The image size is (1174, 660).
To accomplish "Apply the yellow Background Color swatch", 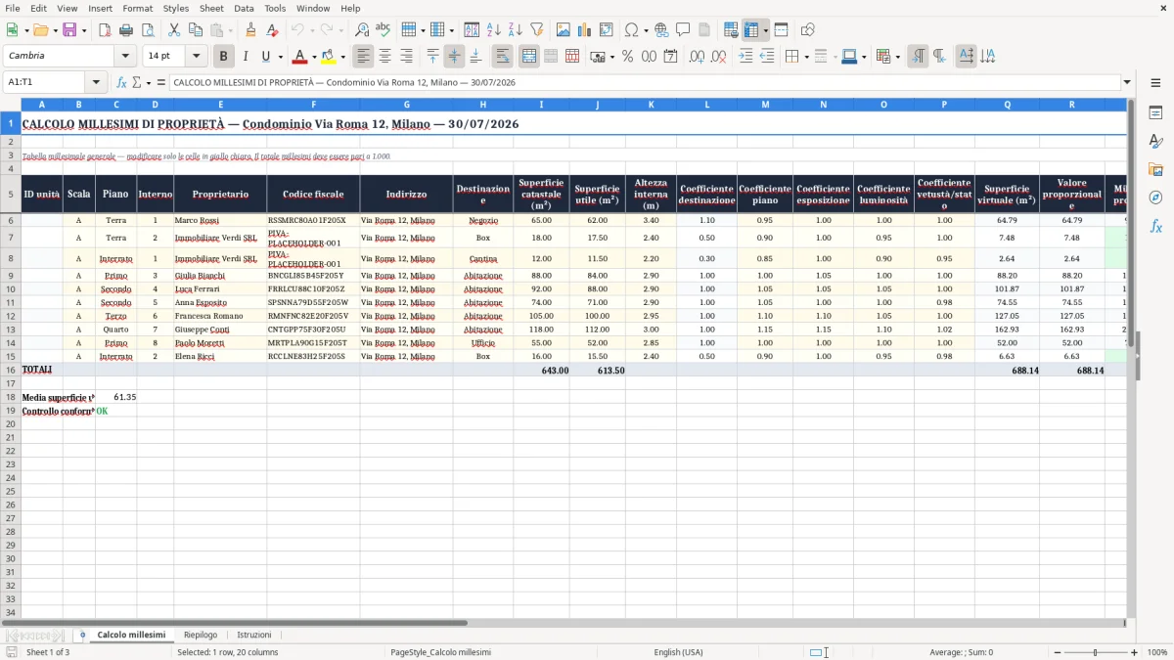I will [330, 57].
